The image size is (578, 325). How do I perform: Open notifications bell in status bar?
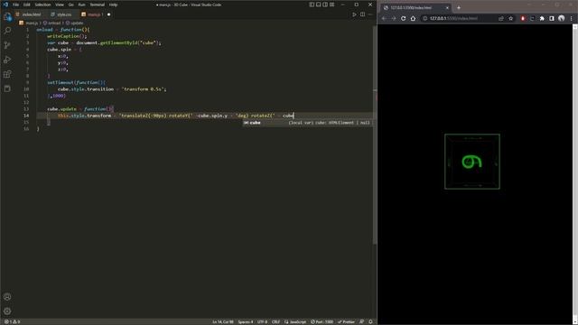(x=370, y=321)
